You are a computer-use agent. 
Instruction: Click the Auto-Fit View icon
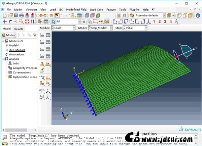tap(27, 21)
